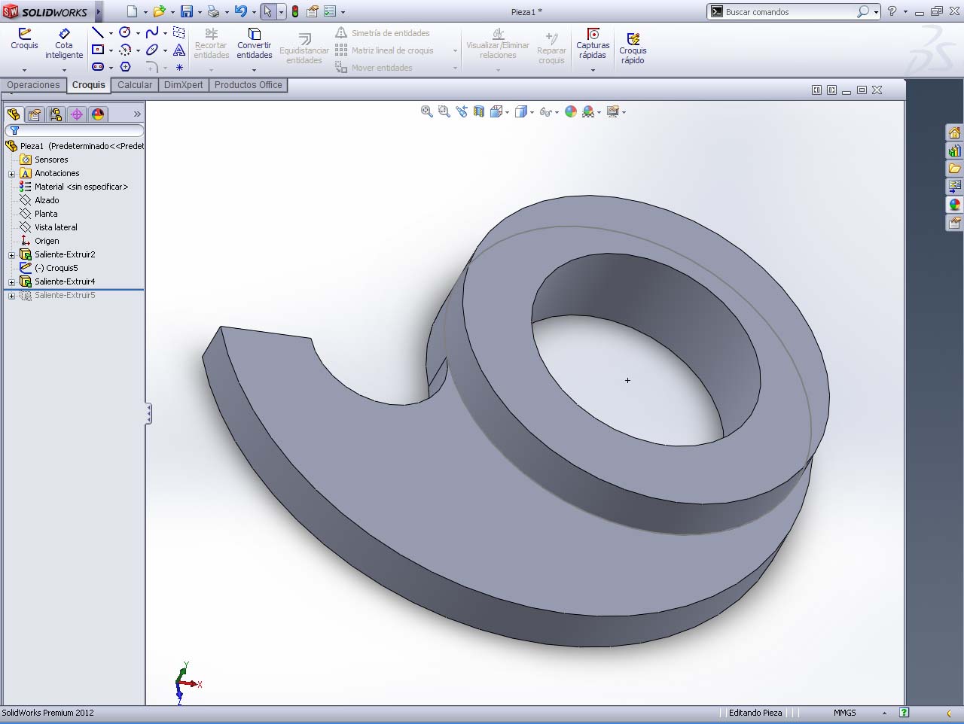Click Previous View icon in view toolbar

pos(462,111)
